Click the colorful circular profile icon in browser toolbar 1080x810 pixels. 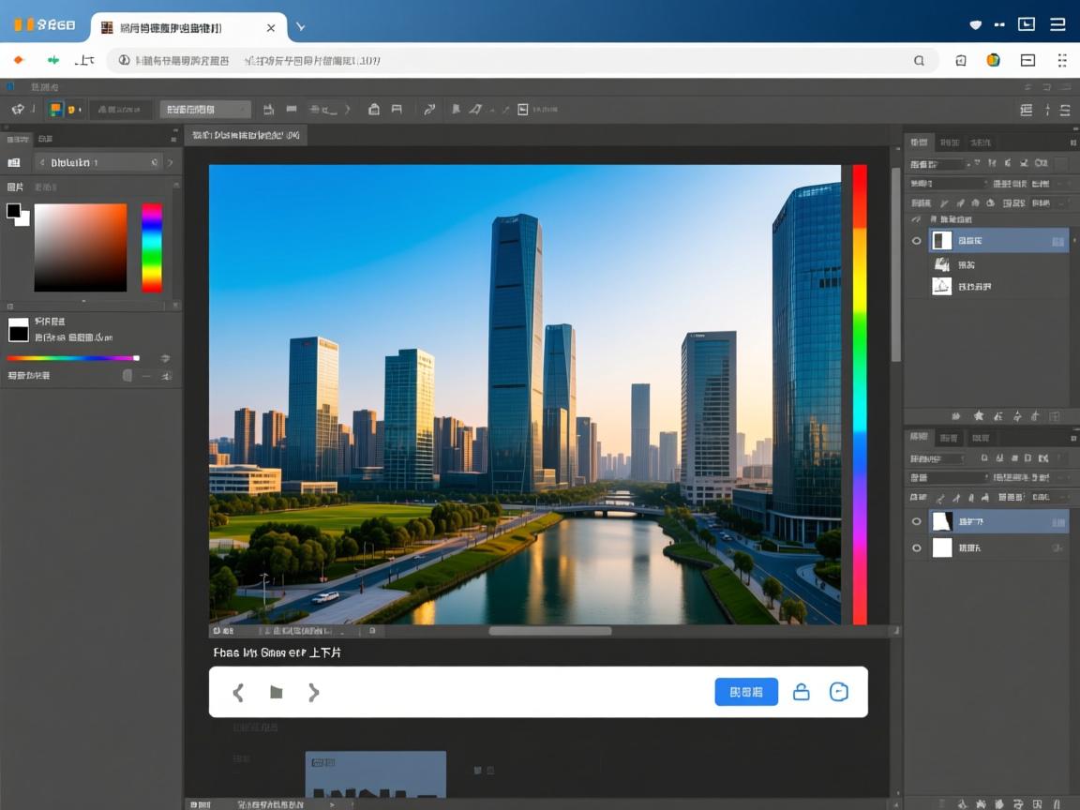(x=993, y=60)
